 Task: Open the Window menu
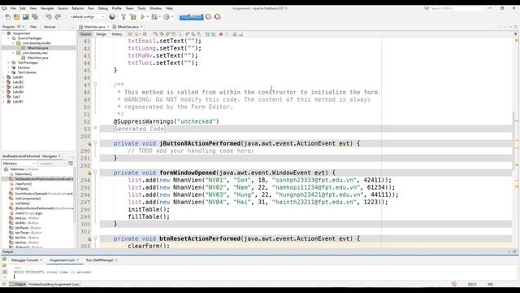coord(155,8)
